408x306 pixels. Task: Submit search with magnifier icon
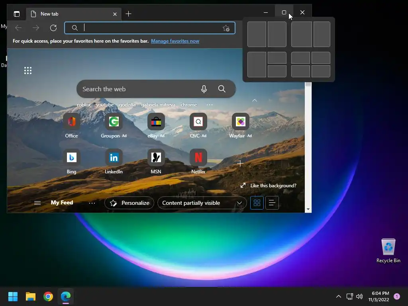coord(222,89)
